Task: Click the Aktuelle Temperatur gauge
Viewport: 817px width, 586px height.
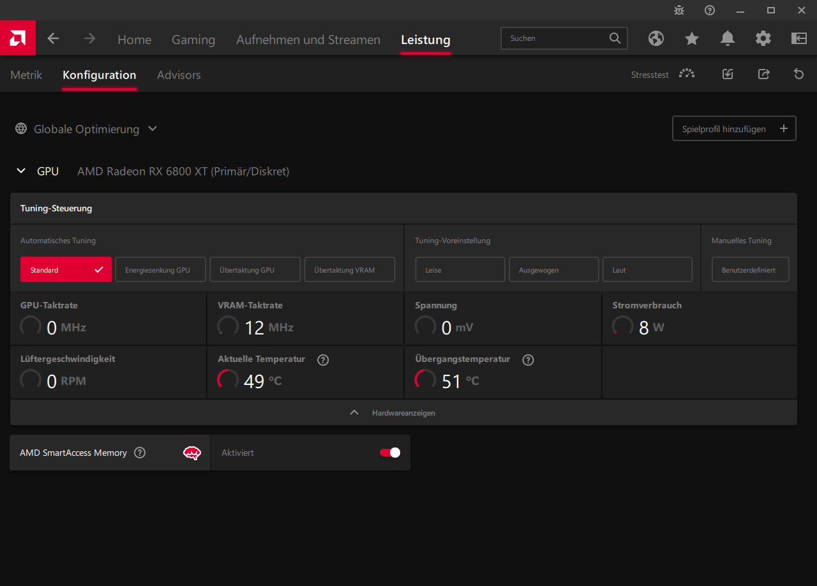Action: pyautogui.click(x=228, y=380)
